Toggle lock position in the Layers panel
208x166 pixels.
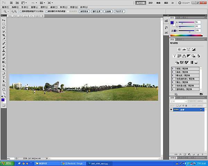[x=183, y=105]
